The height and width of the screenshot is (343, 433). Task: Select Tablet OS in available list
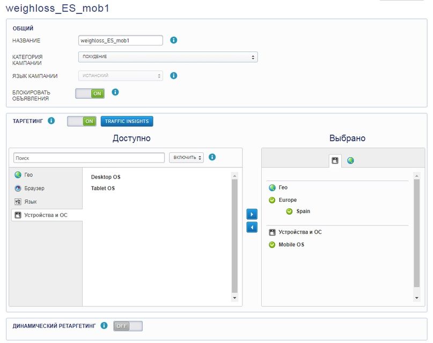[x=102, y=188]
